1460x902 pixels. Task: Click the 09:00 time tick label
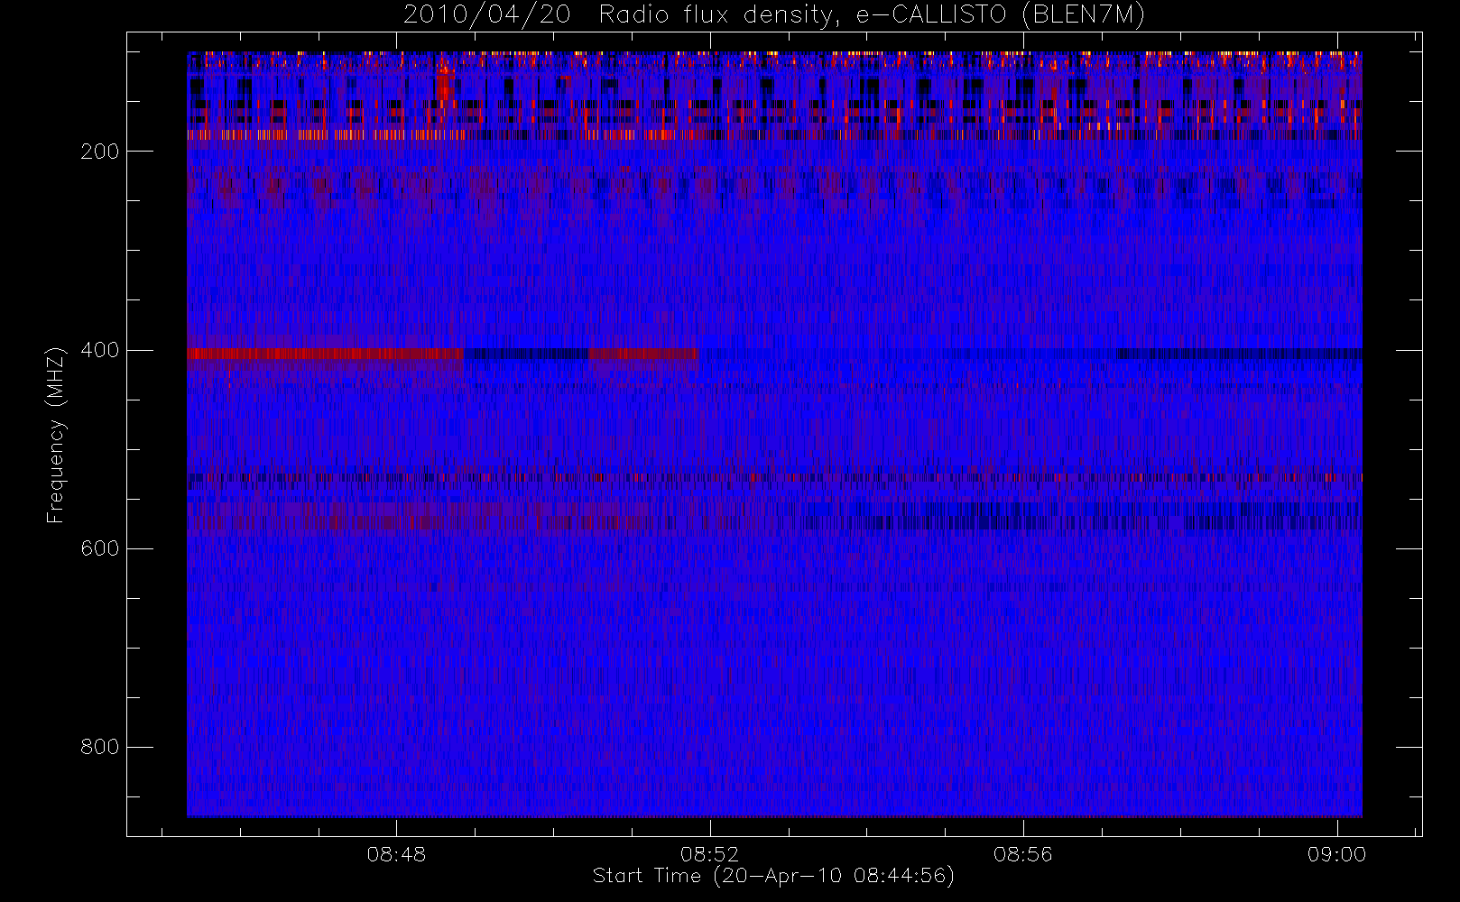[x=1336, y=854]
